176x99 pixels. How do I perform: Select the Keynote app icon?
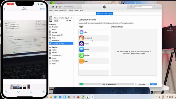pyautogui.click(x=81, y=50)
